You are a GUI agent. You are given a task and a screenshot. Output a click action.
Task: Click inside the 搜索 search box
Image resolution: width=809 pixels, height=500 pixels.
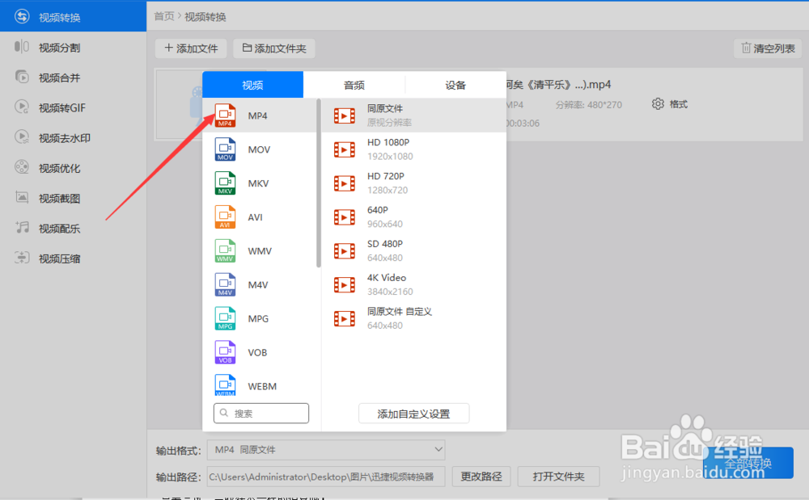tap(260, 413)
